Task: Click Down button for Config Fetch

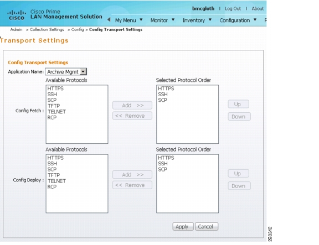Action: click(x=239, y=117)
